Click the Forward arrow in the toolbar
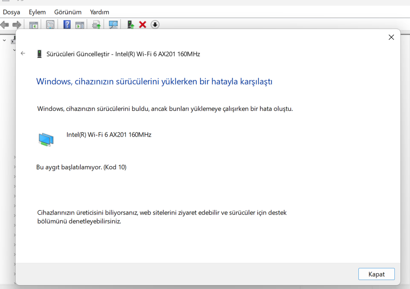Viewport: 410px width, 289px height. (x=17, y=25)
